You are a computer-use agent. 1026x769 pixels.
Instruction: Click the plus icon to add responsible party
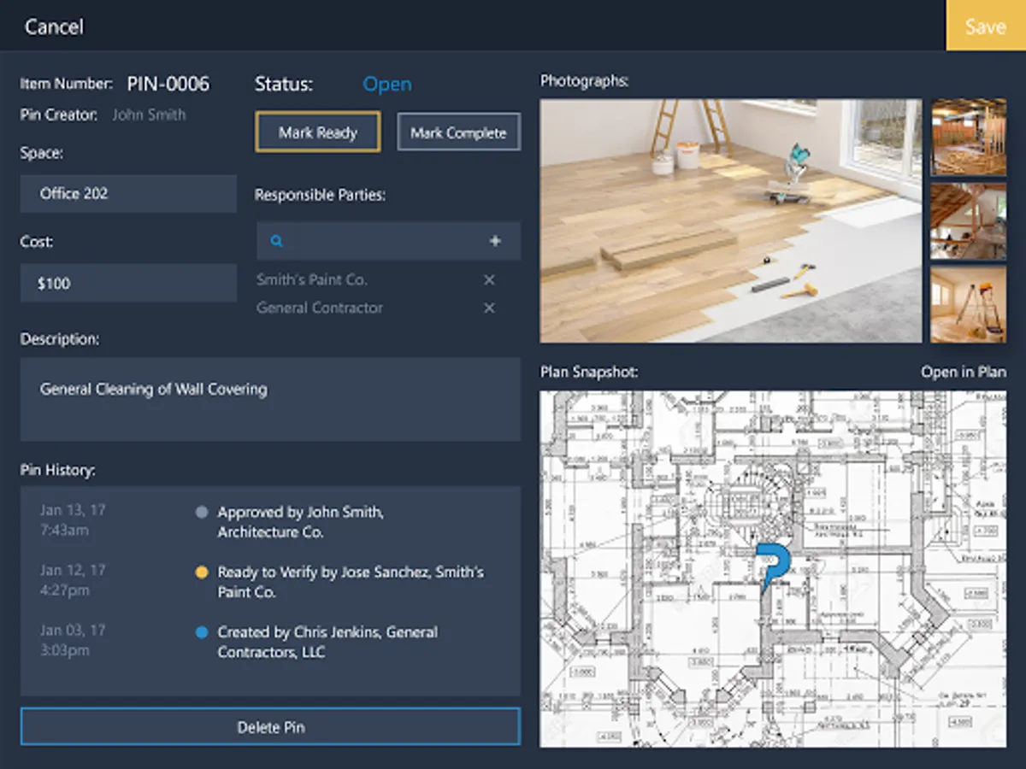495,241
